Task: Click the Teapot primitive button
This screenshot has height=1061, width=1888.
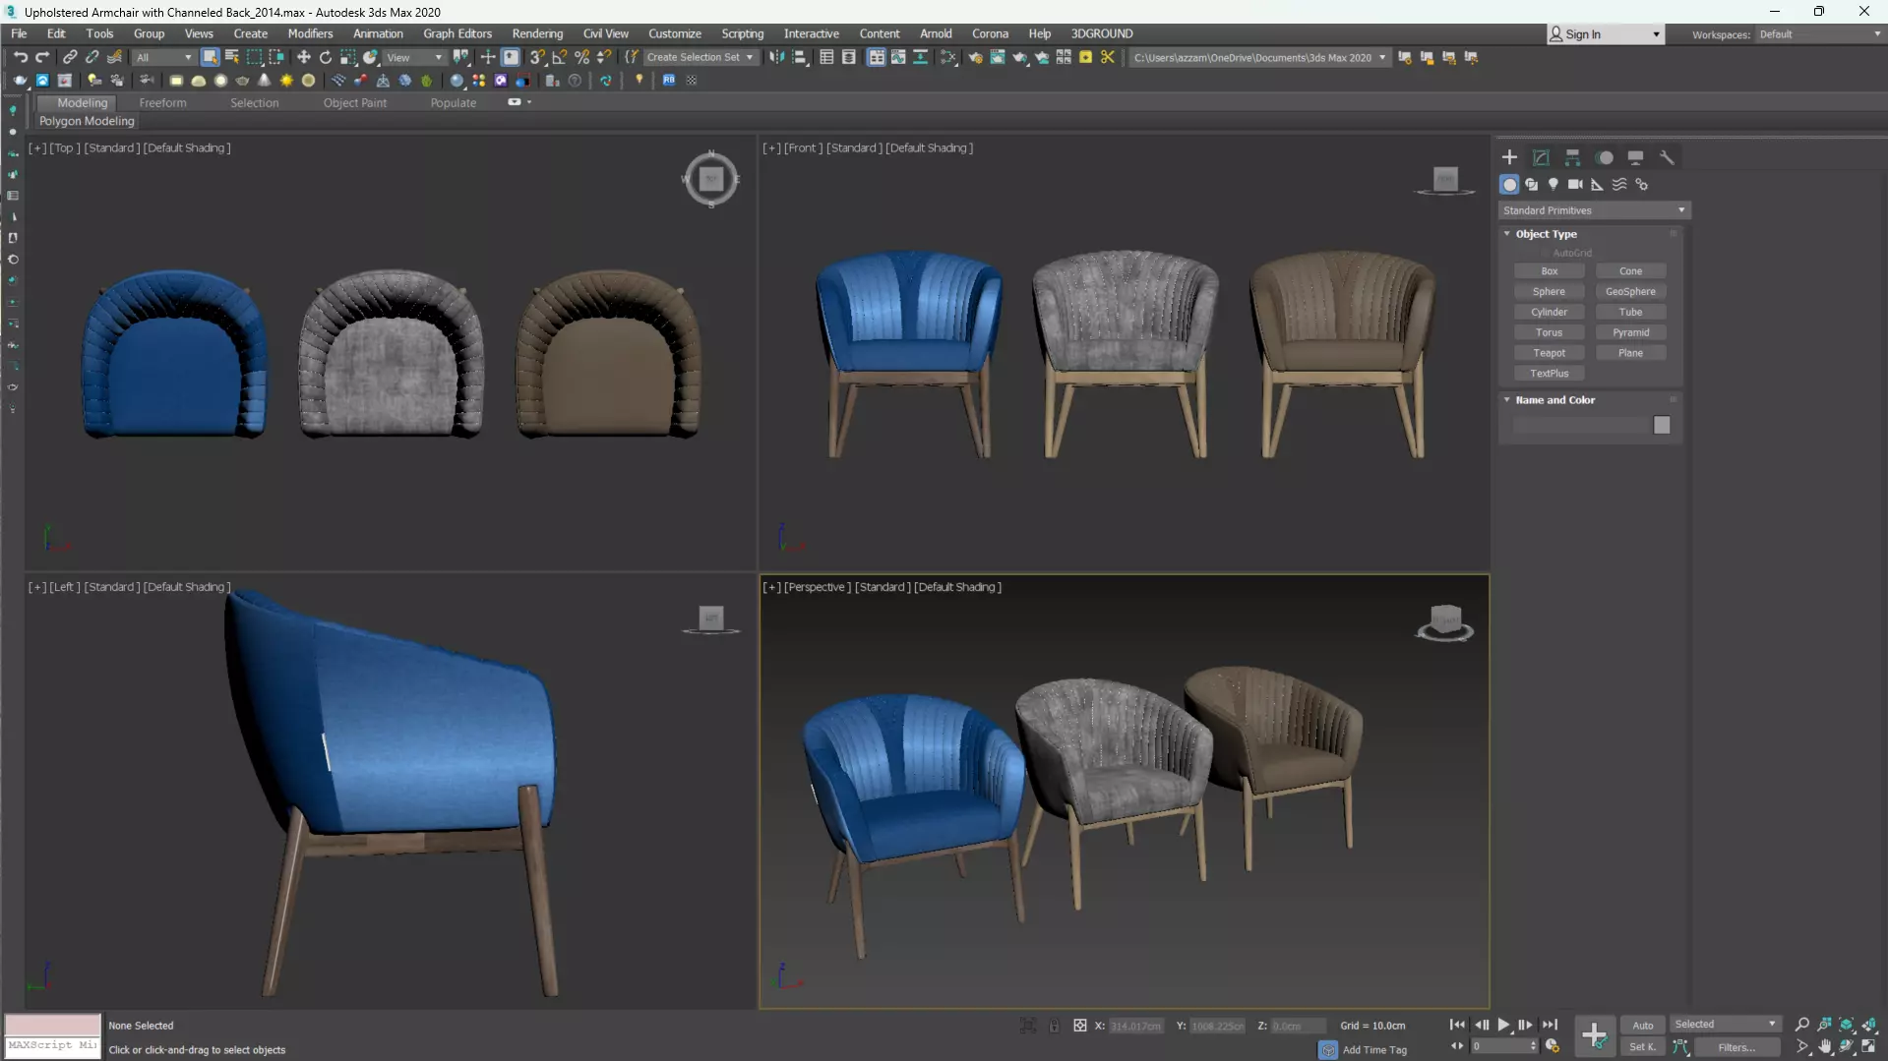Action: (1549, 353)
